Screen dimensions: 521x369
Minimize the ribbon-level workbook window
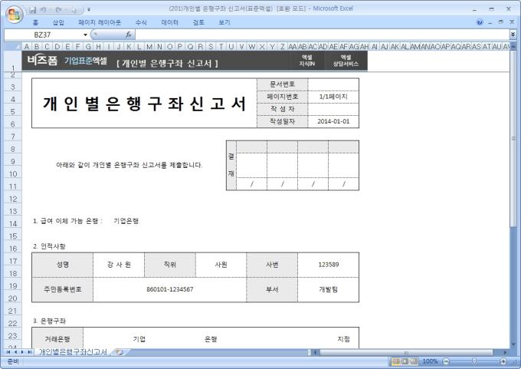tap(490, 22)
